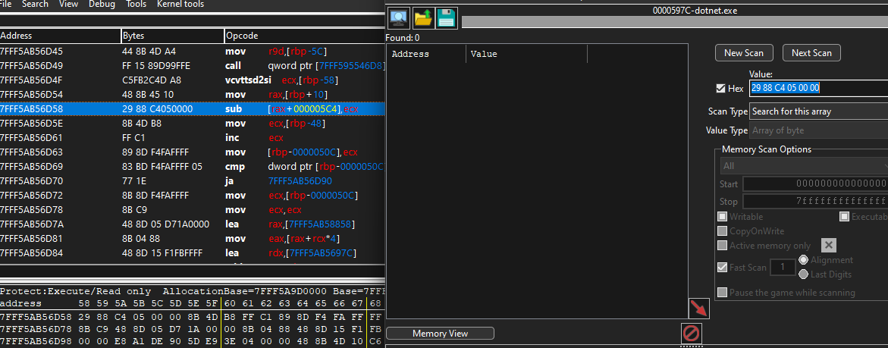Click the save floppy disk icon
888x348 pixels.
coord(446,17)
